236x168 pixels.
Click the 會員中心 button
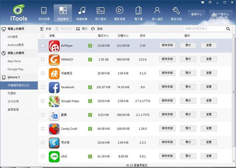[x=197, y=14]
